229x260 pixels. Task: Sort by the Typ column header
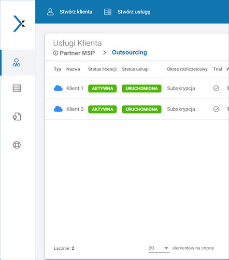click(57, 69)
